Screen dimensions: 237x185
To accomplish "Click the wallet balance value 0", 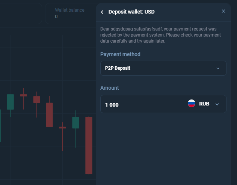I will (x=56, y=16).
